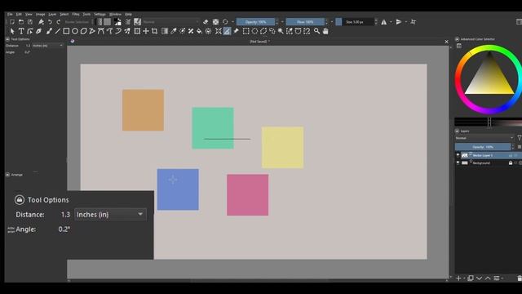Open the small distance unit dropdown in the docker
The height and width of the screenshot is (294, 522).
click(x=47, y=46)
